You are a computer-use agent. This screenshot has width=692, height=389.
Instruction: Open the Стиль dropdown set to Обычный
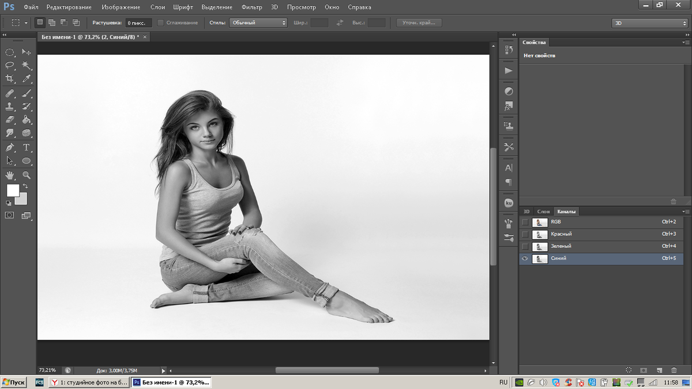[x=258, y=22]
